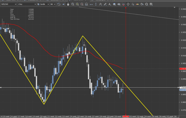186x118 pixels.
Task: Click the white horizontal line price tag
Action: point(183,88)
